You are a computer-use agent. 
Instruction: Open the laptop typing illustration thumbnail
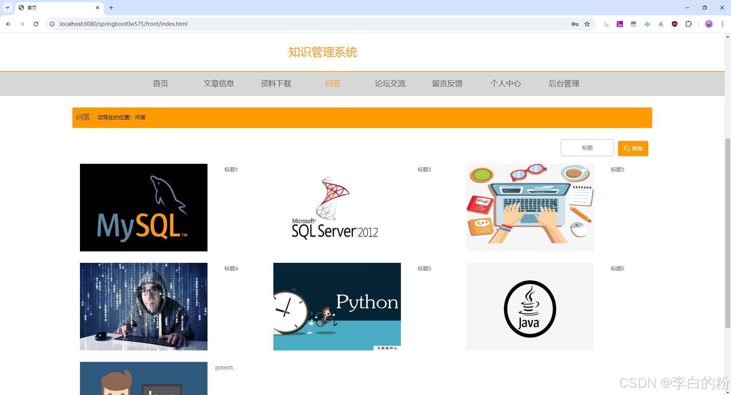pos(530,208)
